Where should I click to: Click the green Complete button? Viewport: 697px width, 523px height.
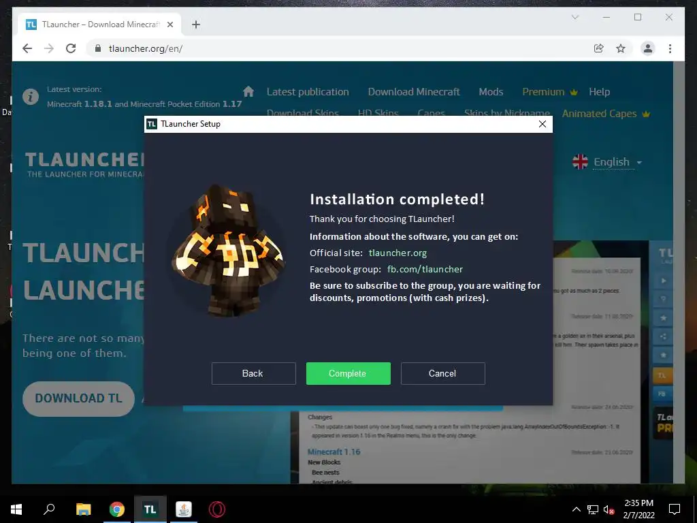[x=348, y=374]
